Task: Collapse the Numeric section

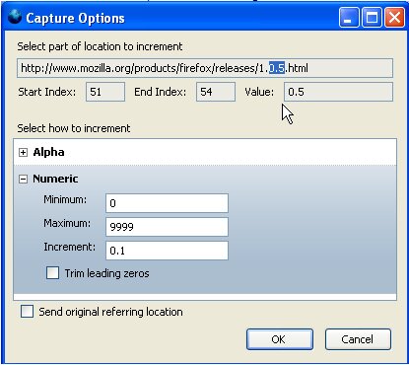Action: coord(23,180)
